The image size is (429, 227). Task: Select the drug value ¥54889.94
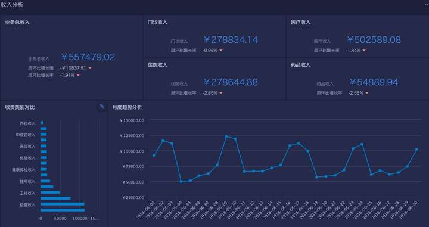(x=374, y=82)
